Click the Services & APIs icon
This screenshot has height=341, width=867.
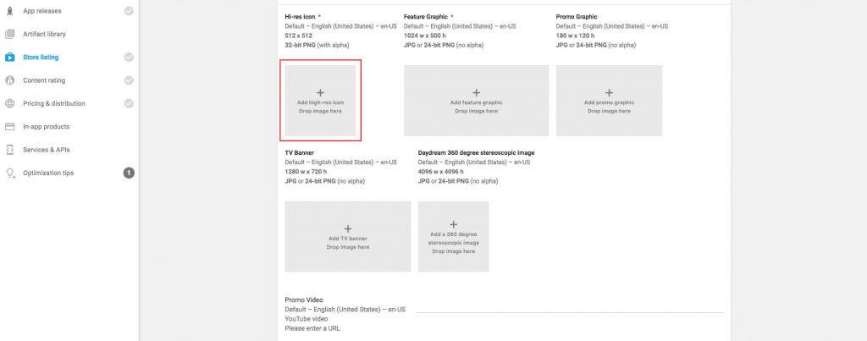(10, 150)
